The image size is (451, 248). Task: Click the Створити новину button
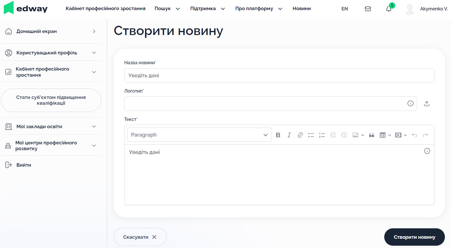[x=414, y=237]
